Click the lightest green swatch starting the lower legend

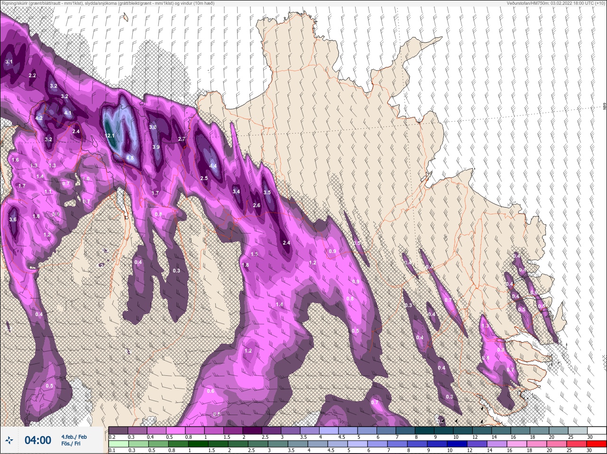[118, 444]
